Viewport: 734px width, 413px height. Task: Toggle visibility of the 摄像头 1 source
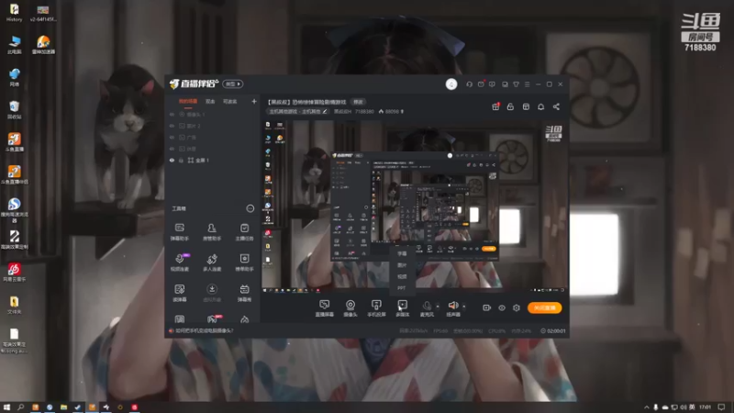pos(172,114)
